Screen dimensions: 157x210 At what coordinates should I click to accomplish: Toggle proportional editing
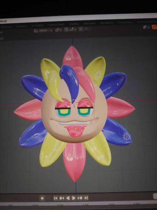tap(81, 29)
